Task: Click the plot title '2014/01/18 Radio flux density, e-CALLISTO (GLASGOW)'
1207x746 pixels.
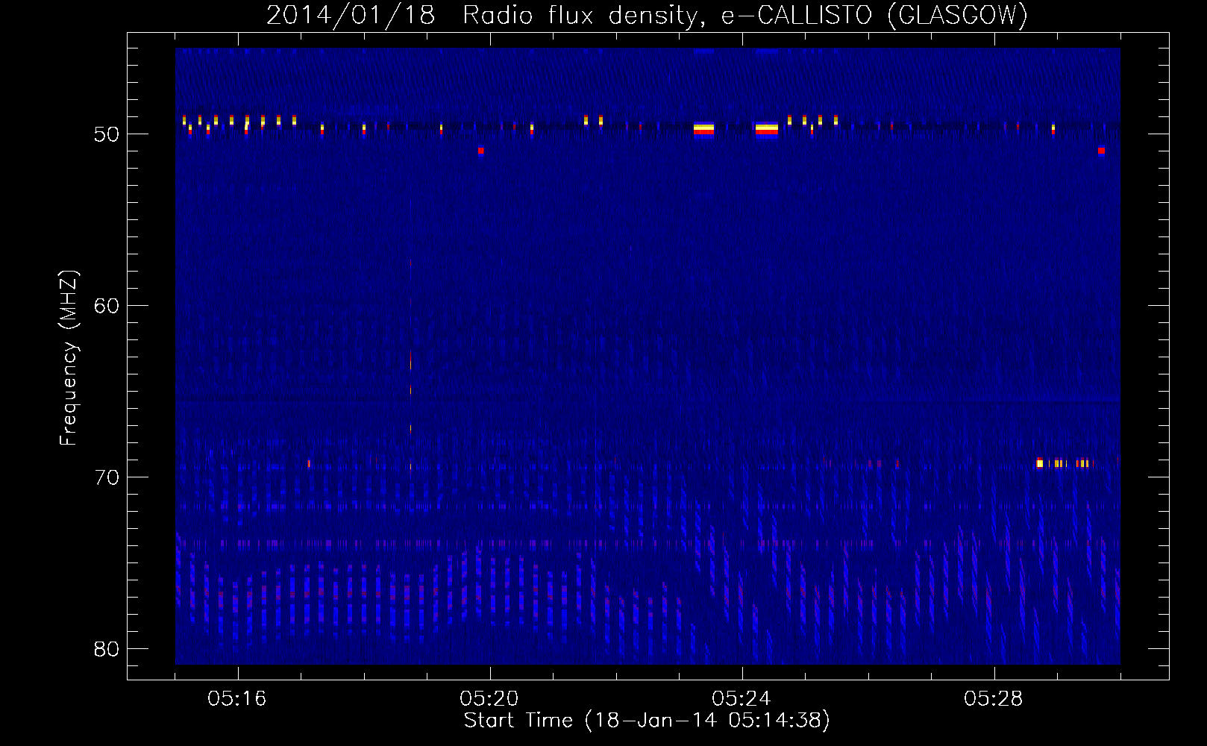Action: [x=647, y=15]
